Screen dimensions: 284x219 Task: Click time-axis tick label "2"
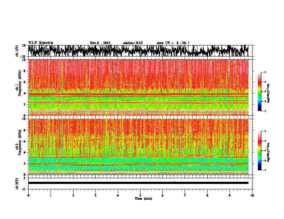point(73,195)
